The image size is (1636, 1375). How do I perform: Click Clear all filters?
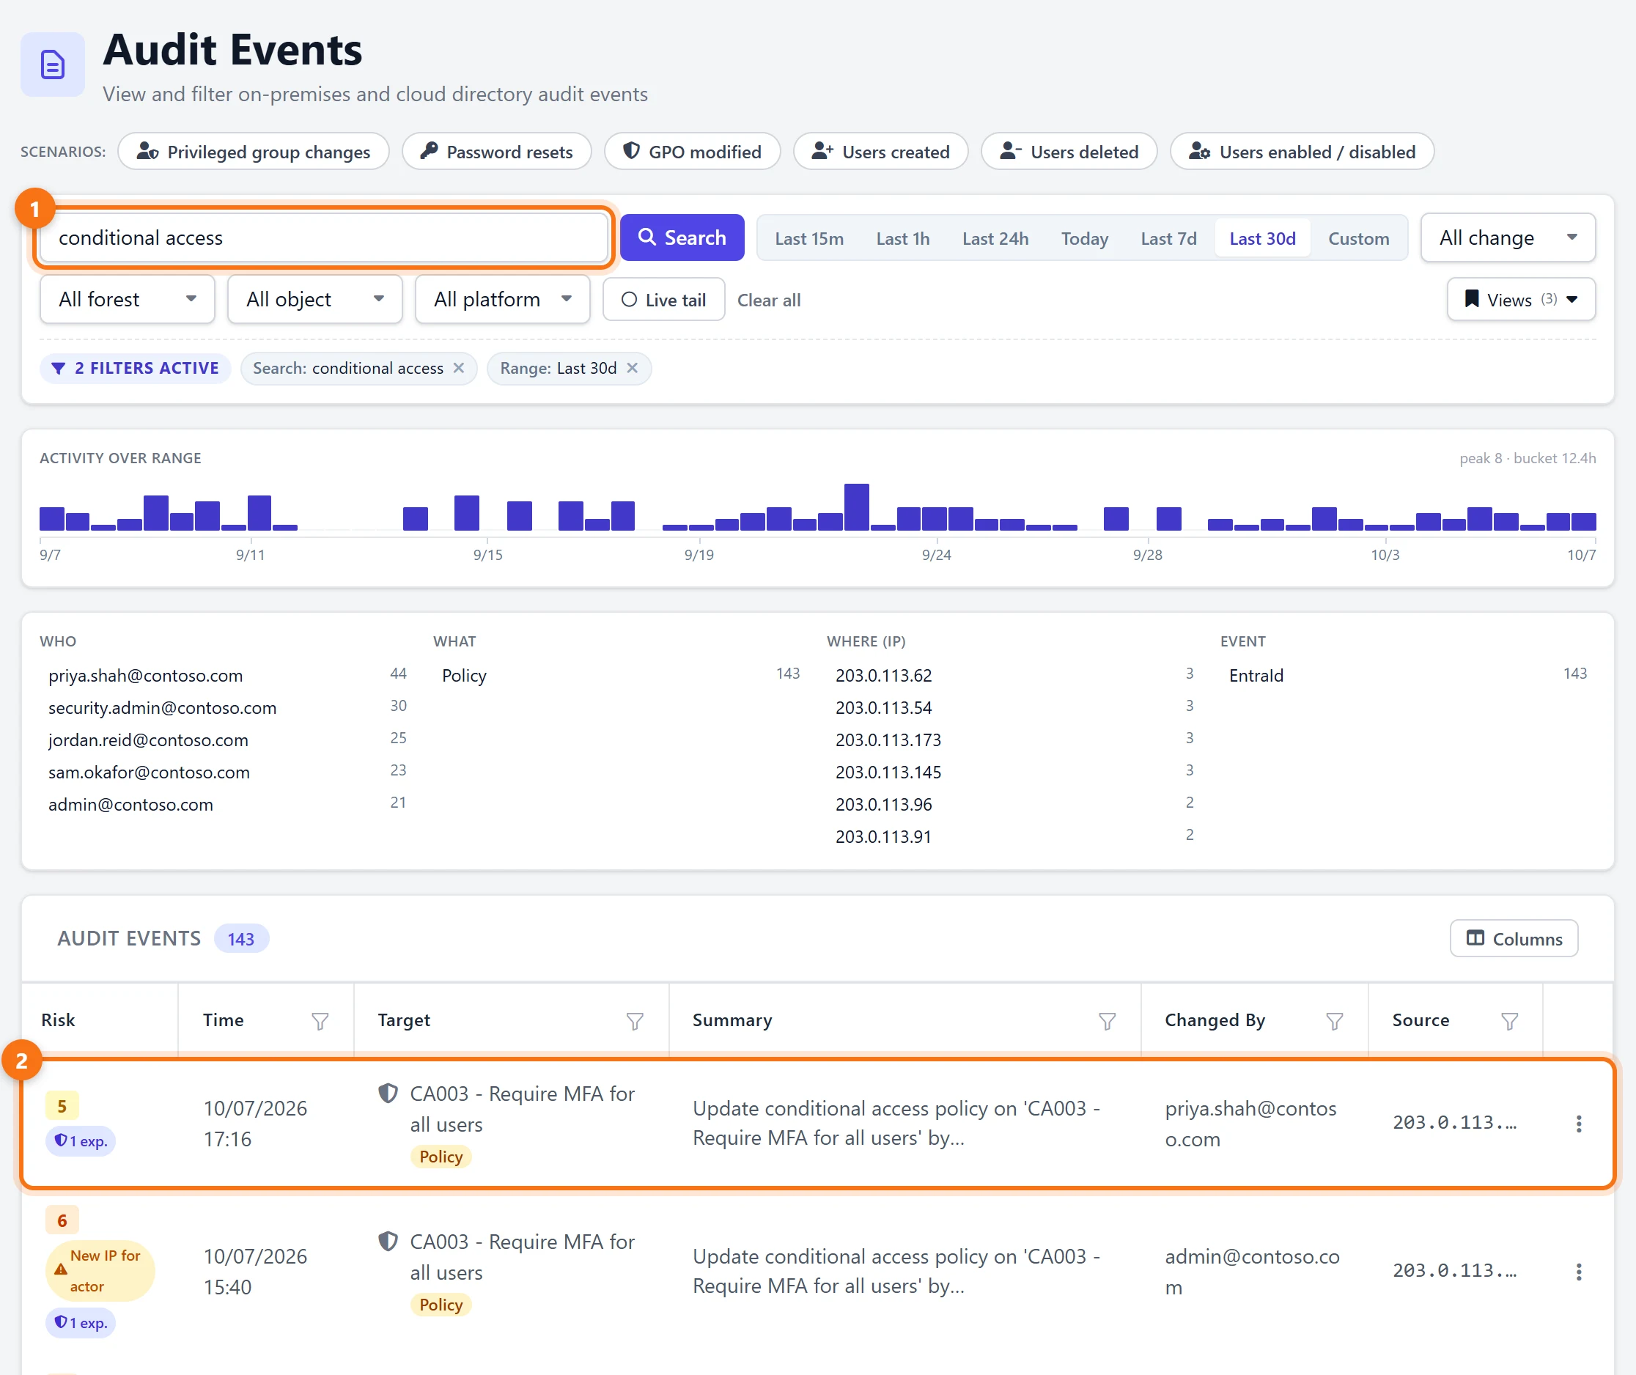[768, 300]
